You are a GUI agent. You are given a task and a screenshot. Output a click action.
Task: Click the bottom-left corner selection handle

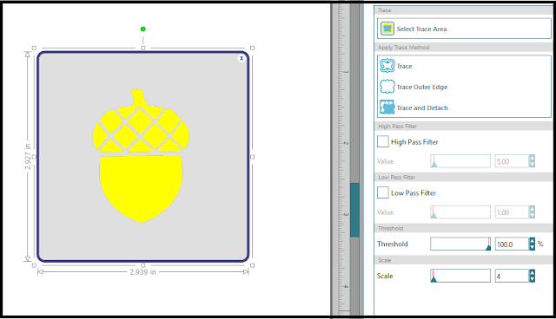(34, 265)
